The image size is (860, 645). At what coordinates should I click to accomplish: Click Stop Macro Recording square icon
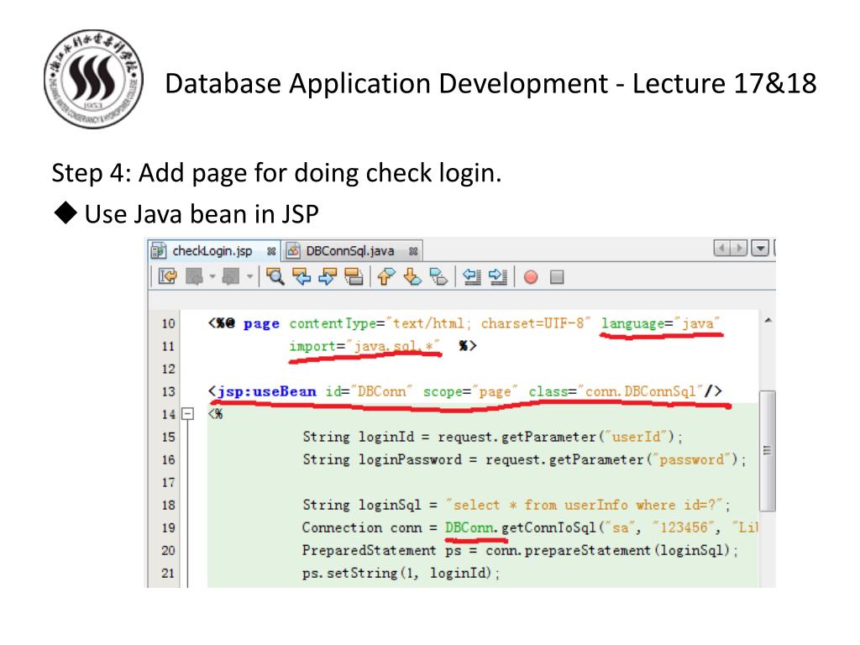pos(557,277)
